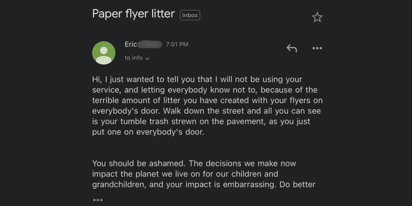The height and width of the screenshot is (206, 412).
Task: Star the Paper flyer litter email
Action: (317, 17)
